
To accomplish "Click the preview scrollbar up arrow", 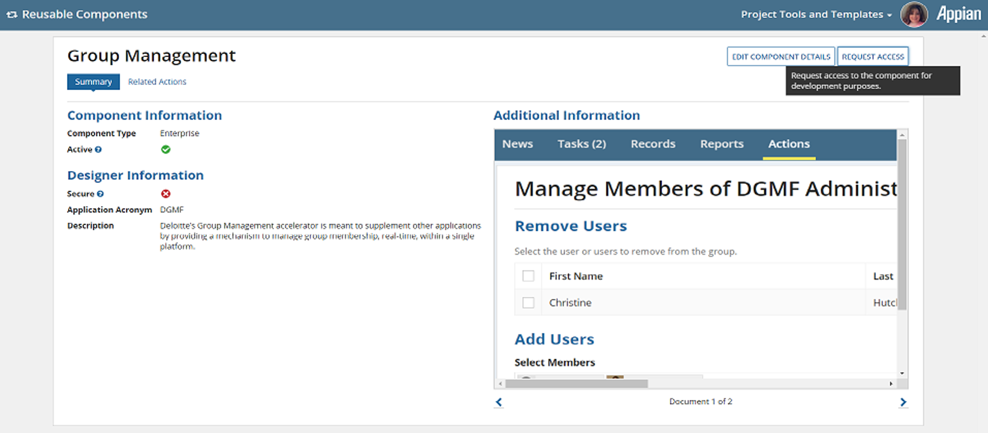I will coord(902,135).
